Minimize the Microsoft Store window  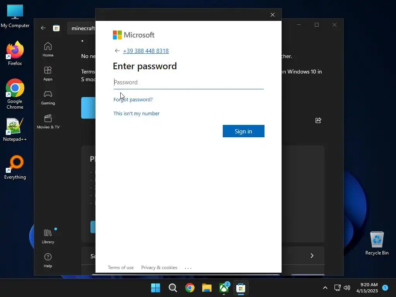point(299,25)
